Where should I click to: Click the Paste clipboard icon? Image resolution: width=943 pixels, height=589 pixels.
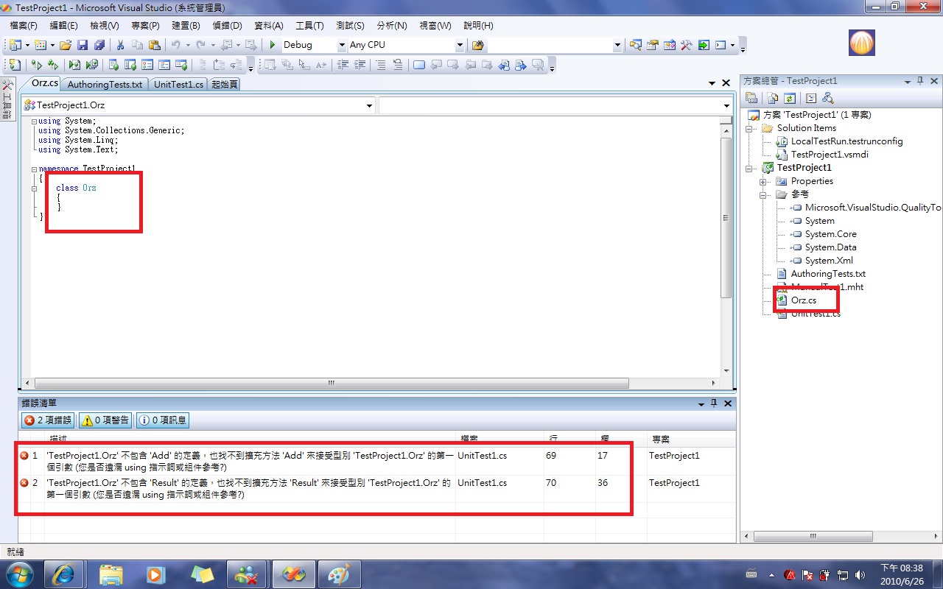[x=155, y=45]
